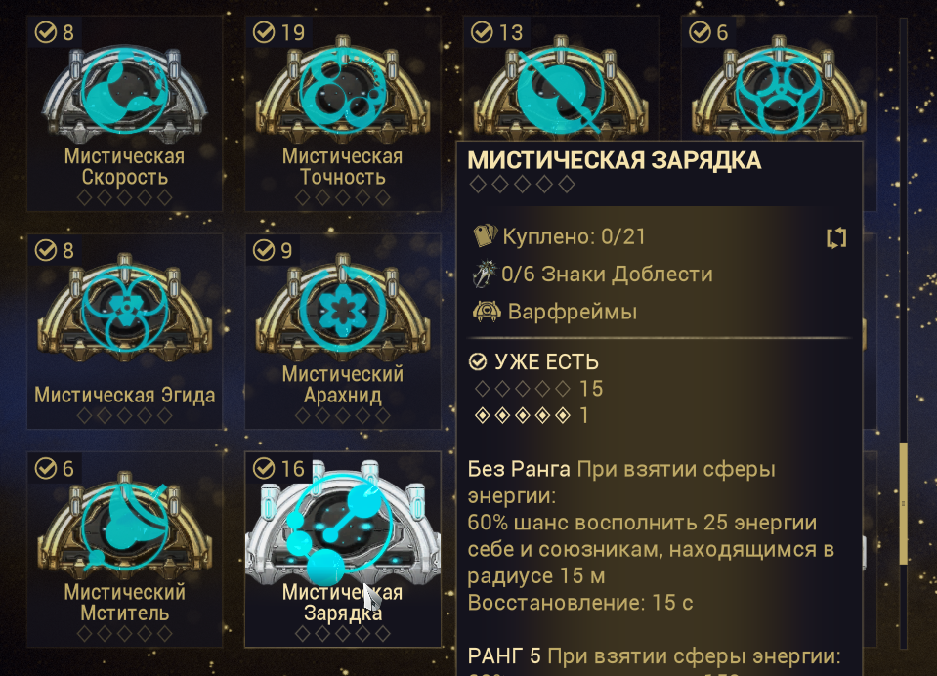
Task: Click the compare/swap arrows icon in tooltip
Action: (836, 238)
